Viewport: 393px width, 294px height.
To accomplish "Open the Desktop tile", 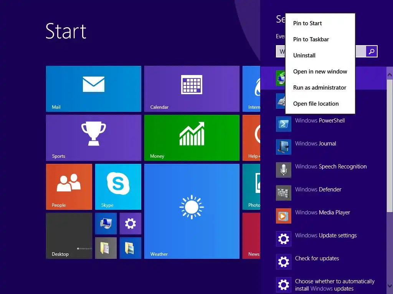I will click(69, 236).
